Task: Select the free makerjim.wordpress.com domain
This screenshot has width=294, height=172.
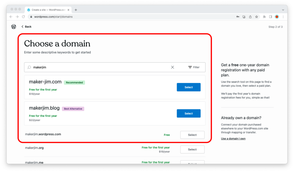Action: point(192,135)
